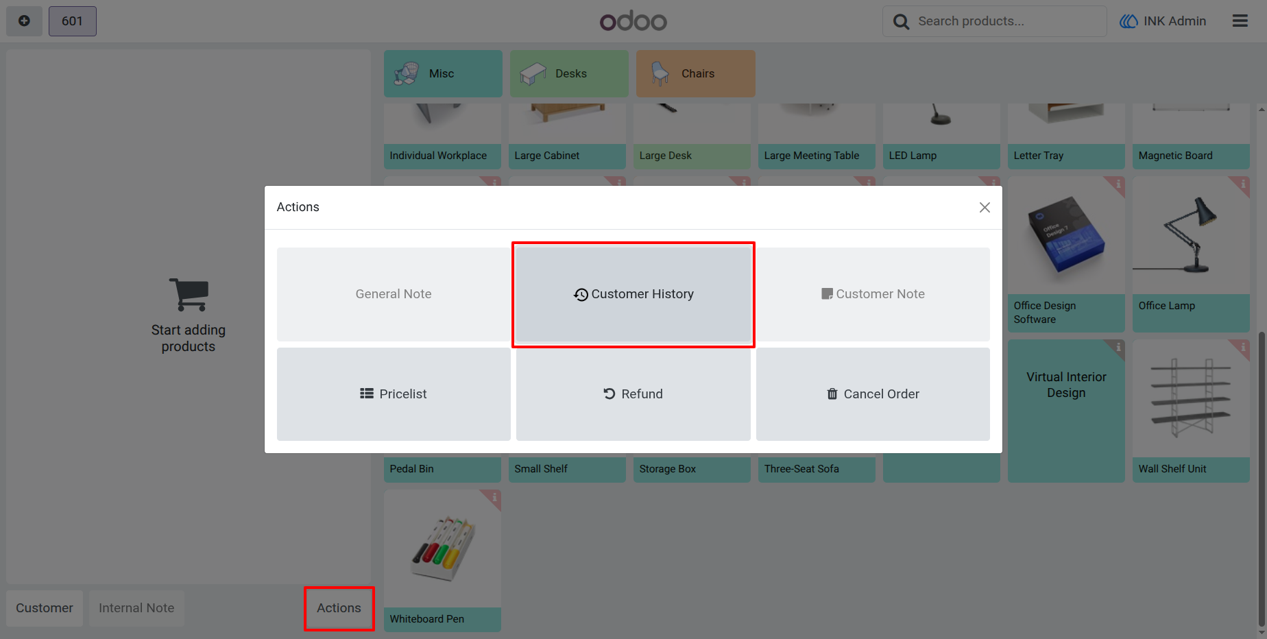Image resolution: width=1267 pixels, height=639 pixels.
Task: Click the Actions button in bottom bar
Action: coord(339,608)
